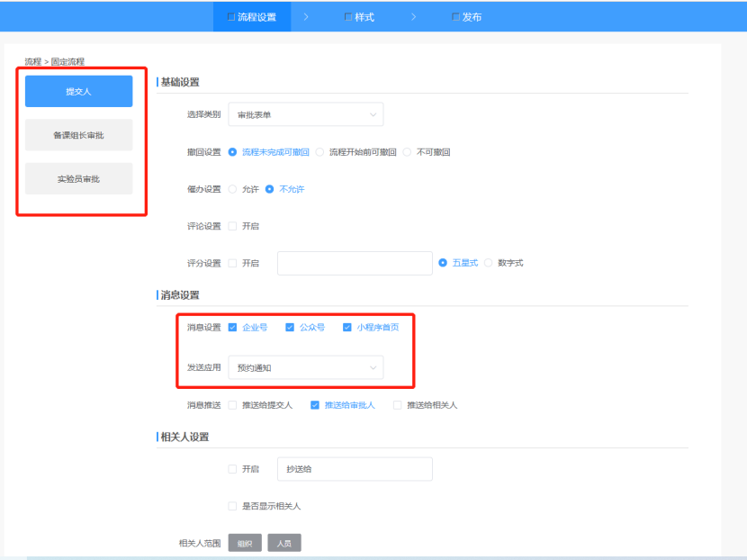
Task: Uncheck the 公众号 message checkbox
Action: pos(290,328)
